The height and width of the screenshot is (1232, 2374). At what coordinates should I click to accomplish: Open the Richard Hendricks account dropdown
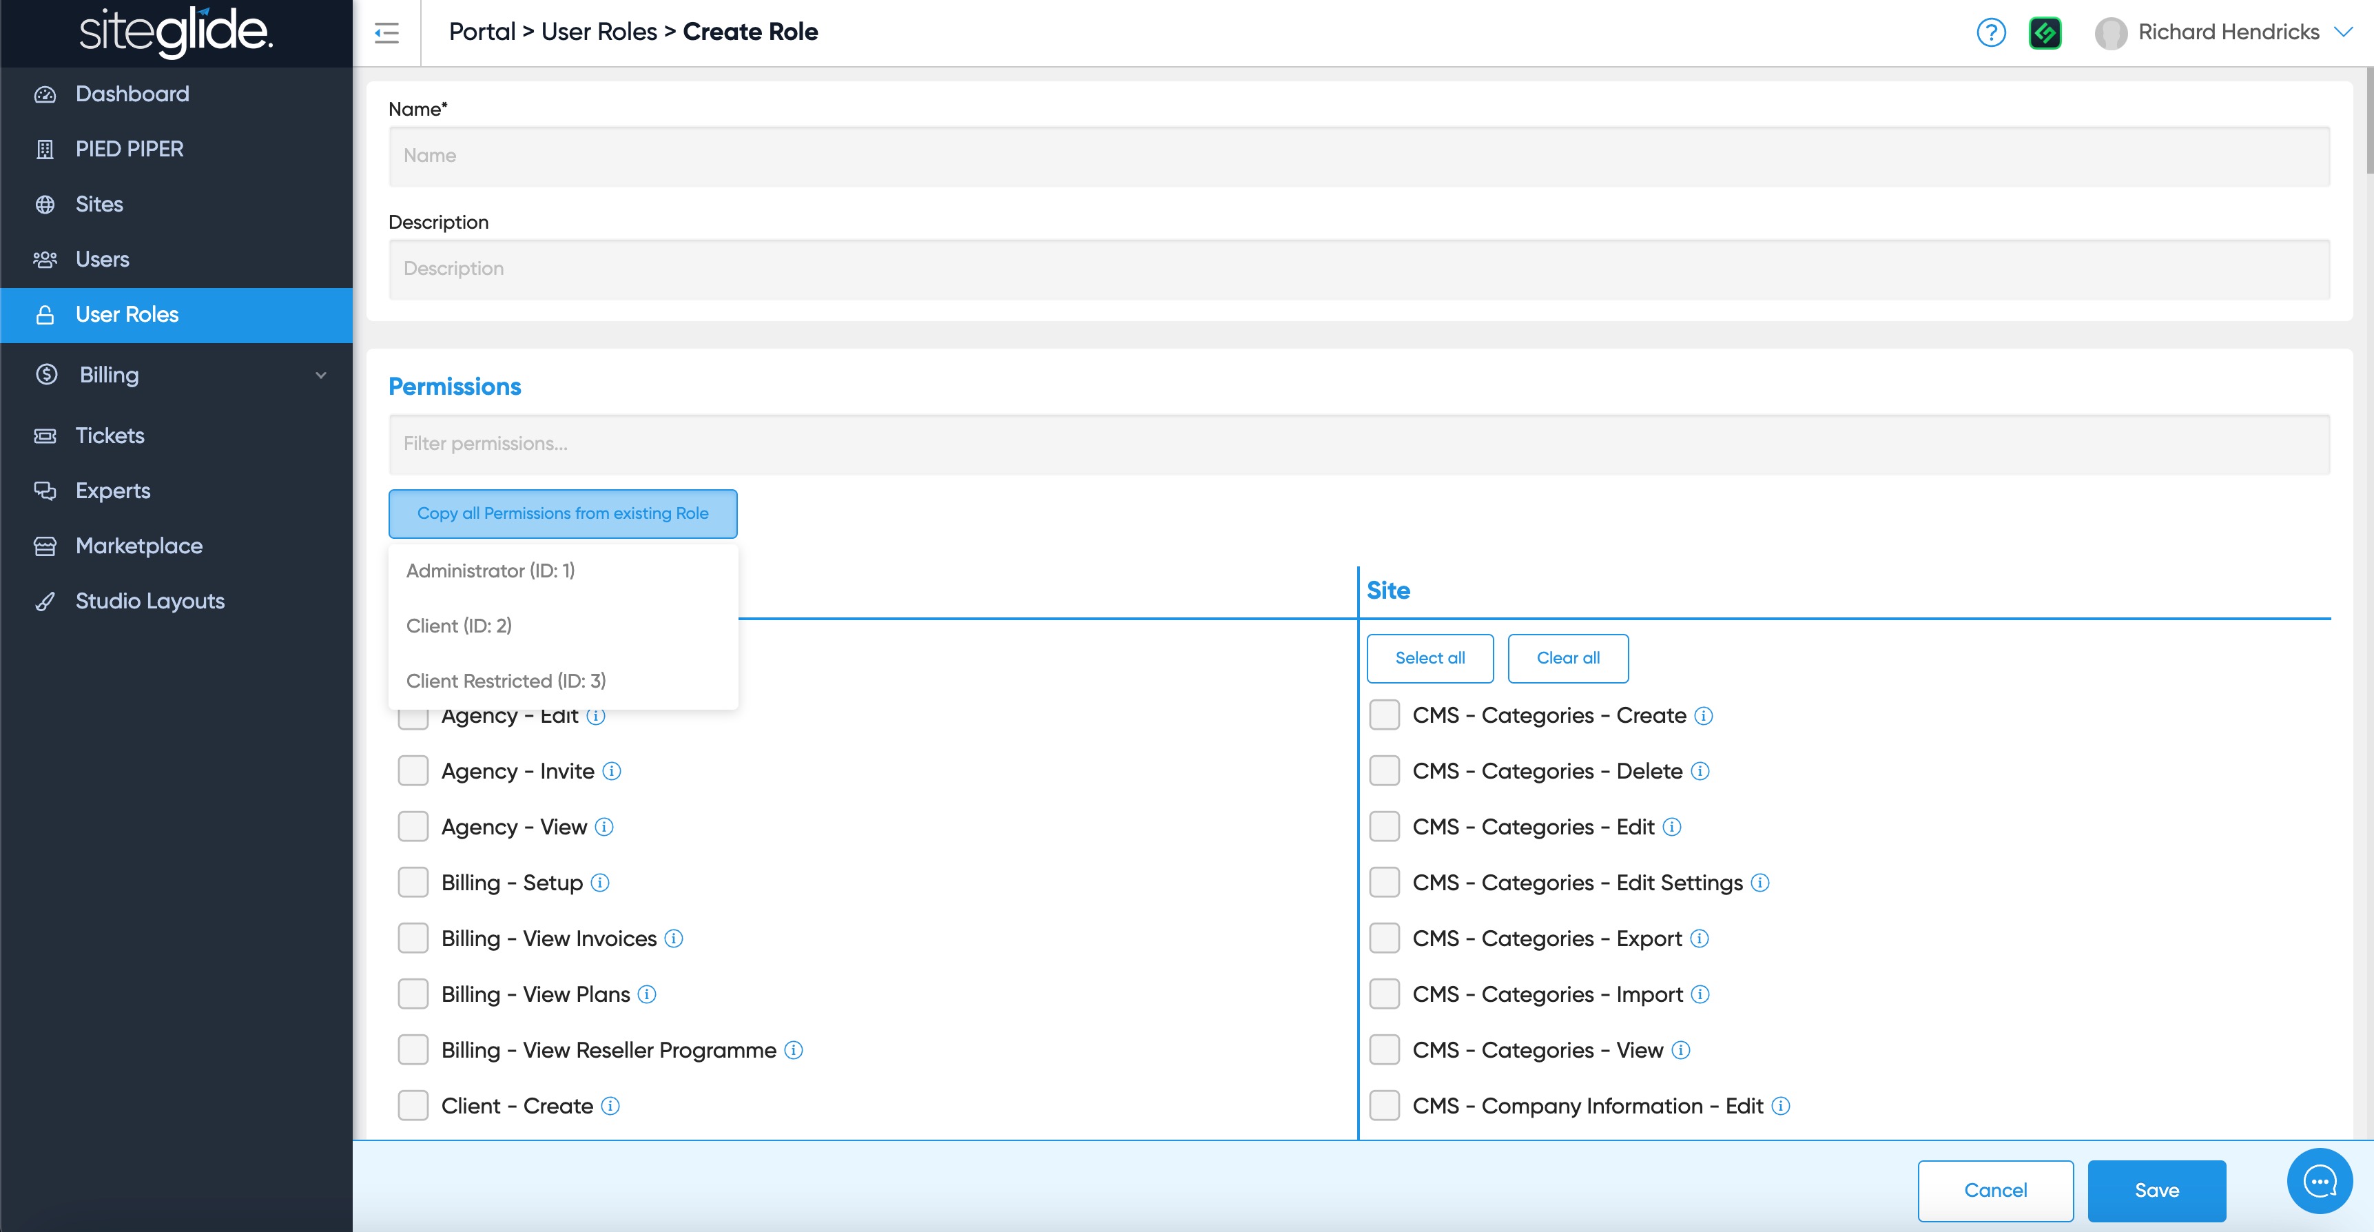pyautogui.click(x=2343, y=32)
